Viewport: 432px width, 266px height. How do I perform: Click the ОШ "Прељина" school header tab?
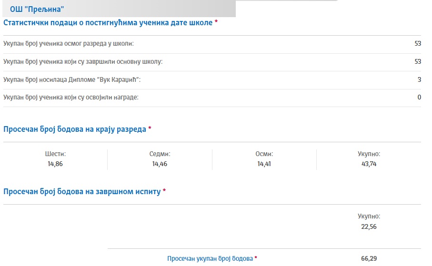click(119, 9)
